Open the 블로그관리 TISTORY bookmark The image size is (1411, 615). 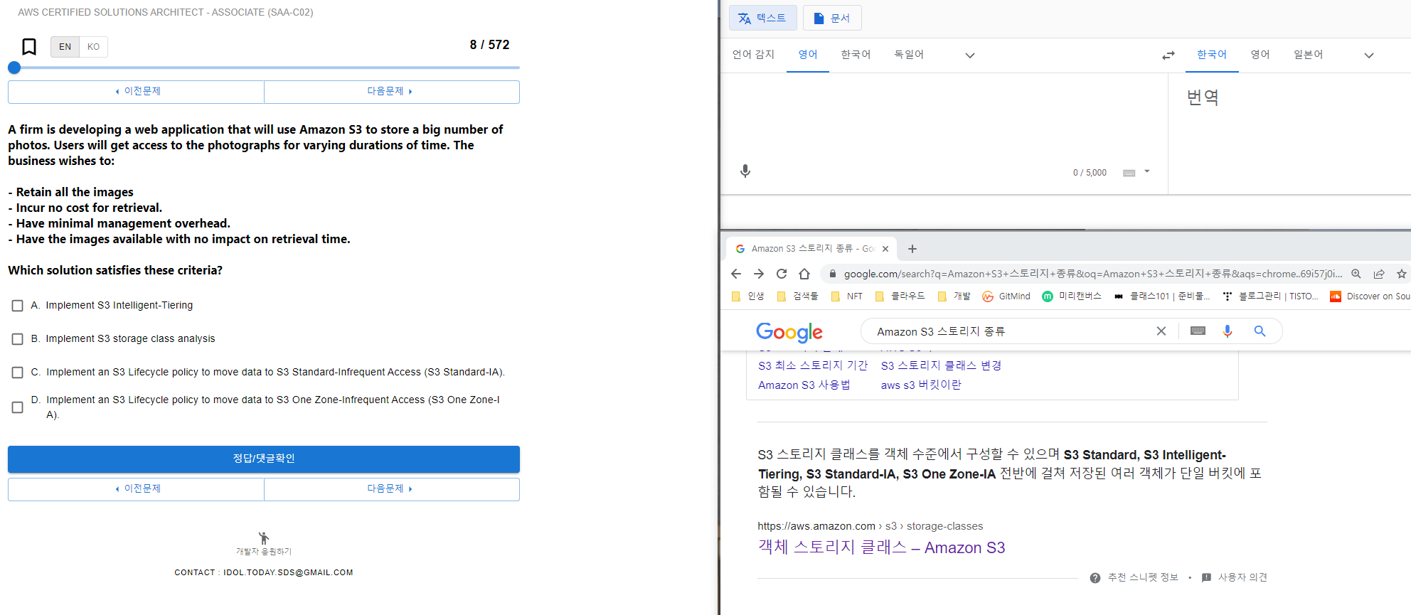coord(1270,296)
